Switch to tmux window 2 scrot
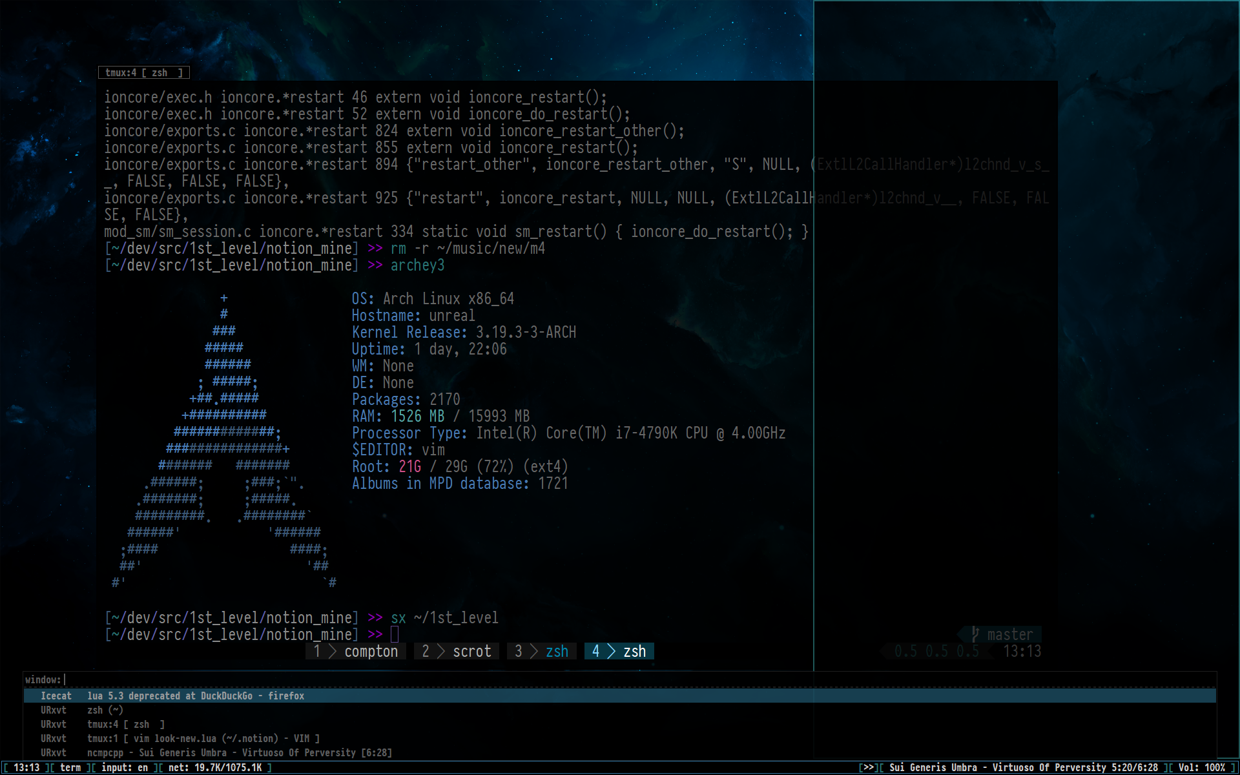 click(457, 651)
